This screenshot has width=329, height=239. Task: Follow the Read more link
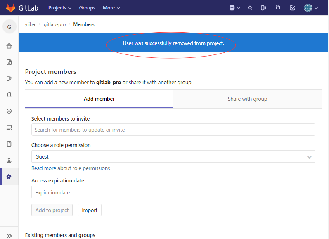44,168
